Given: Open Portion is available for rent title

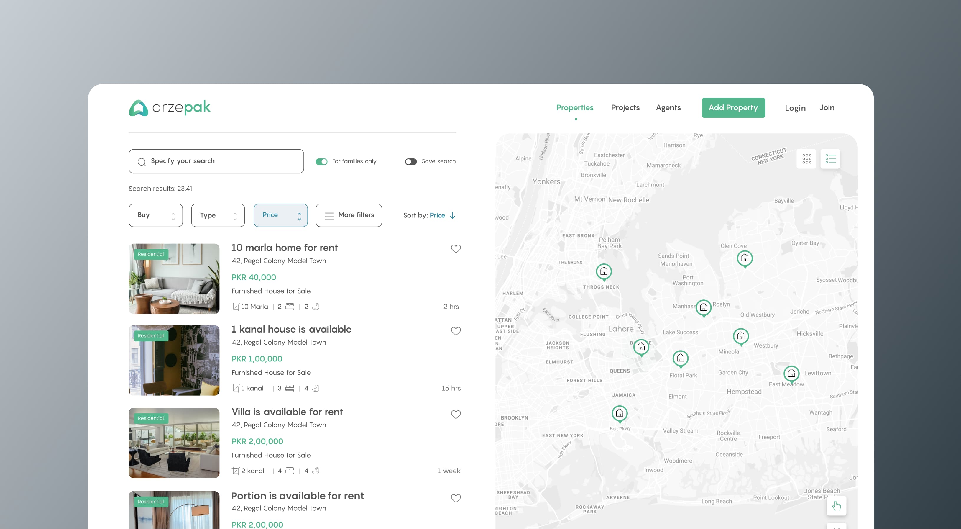Looking at the screenshot, I should [297, 496].
